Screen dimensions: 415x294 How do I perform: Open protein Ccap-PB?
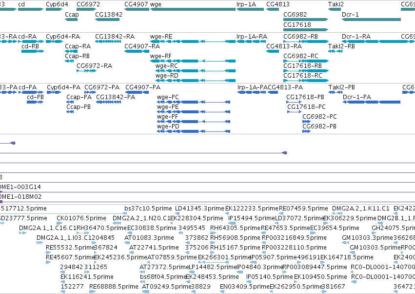click(79, 107)
